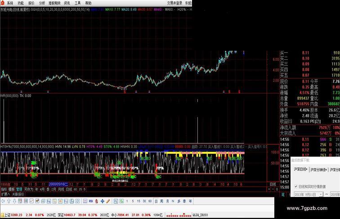Select the N period toolbar button

173,201
